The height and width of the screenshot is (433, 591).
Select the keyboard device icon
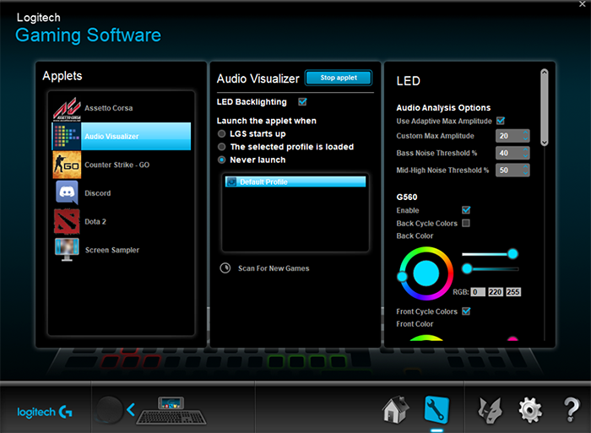tap(171, 411)
